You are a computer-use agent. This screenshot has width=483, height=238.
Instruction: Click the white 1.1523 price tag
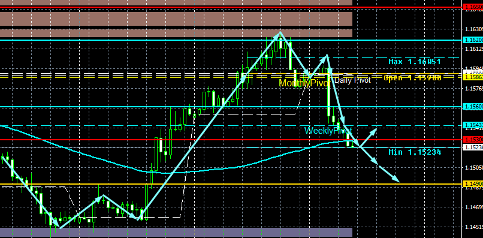point(473,147)
